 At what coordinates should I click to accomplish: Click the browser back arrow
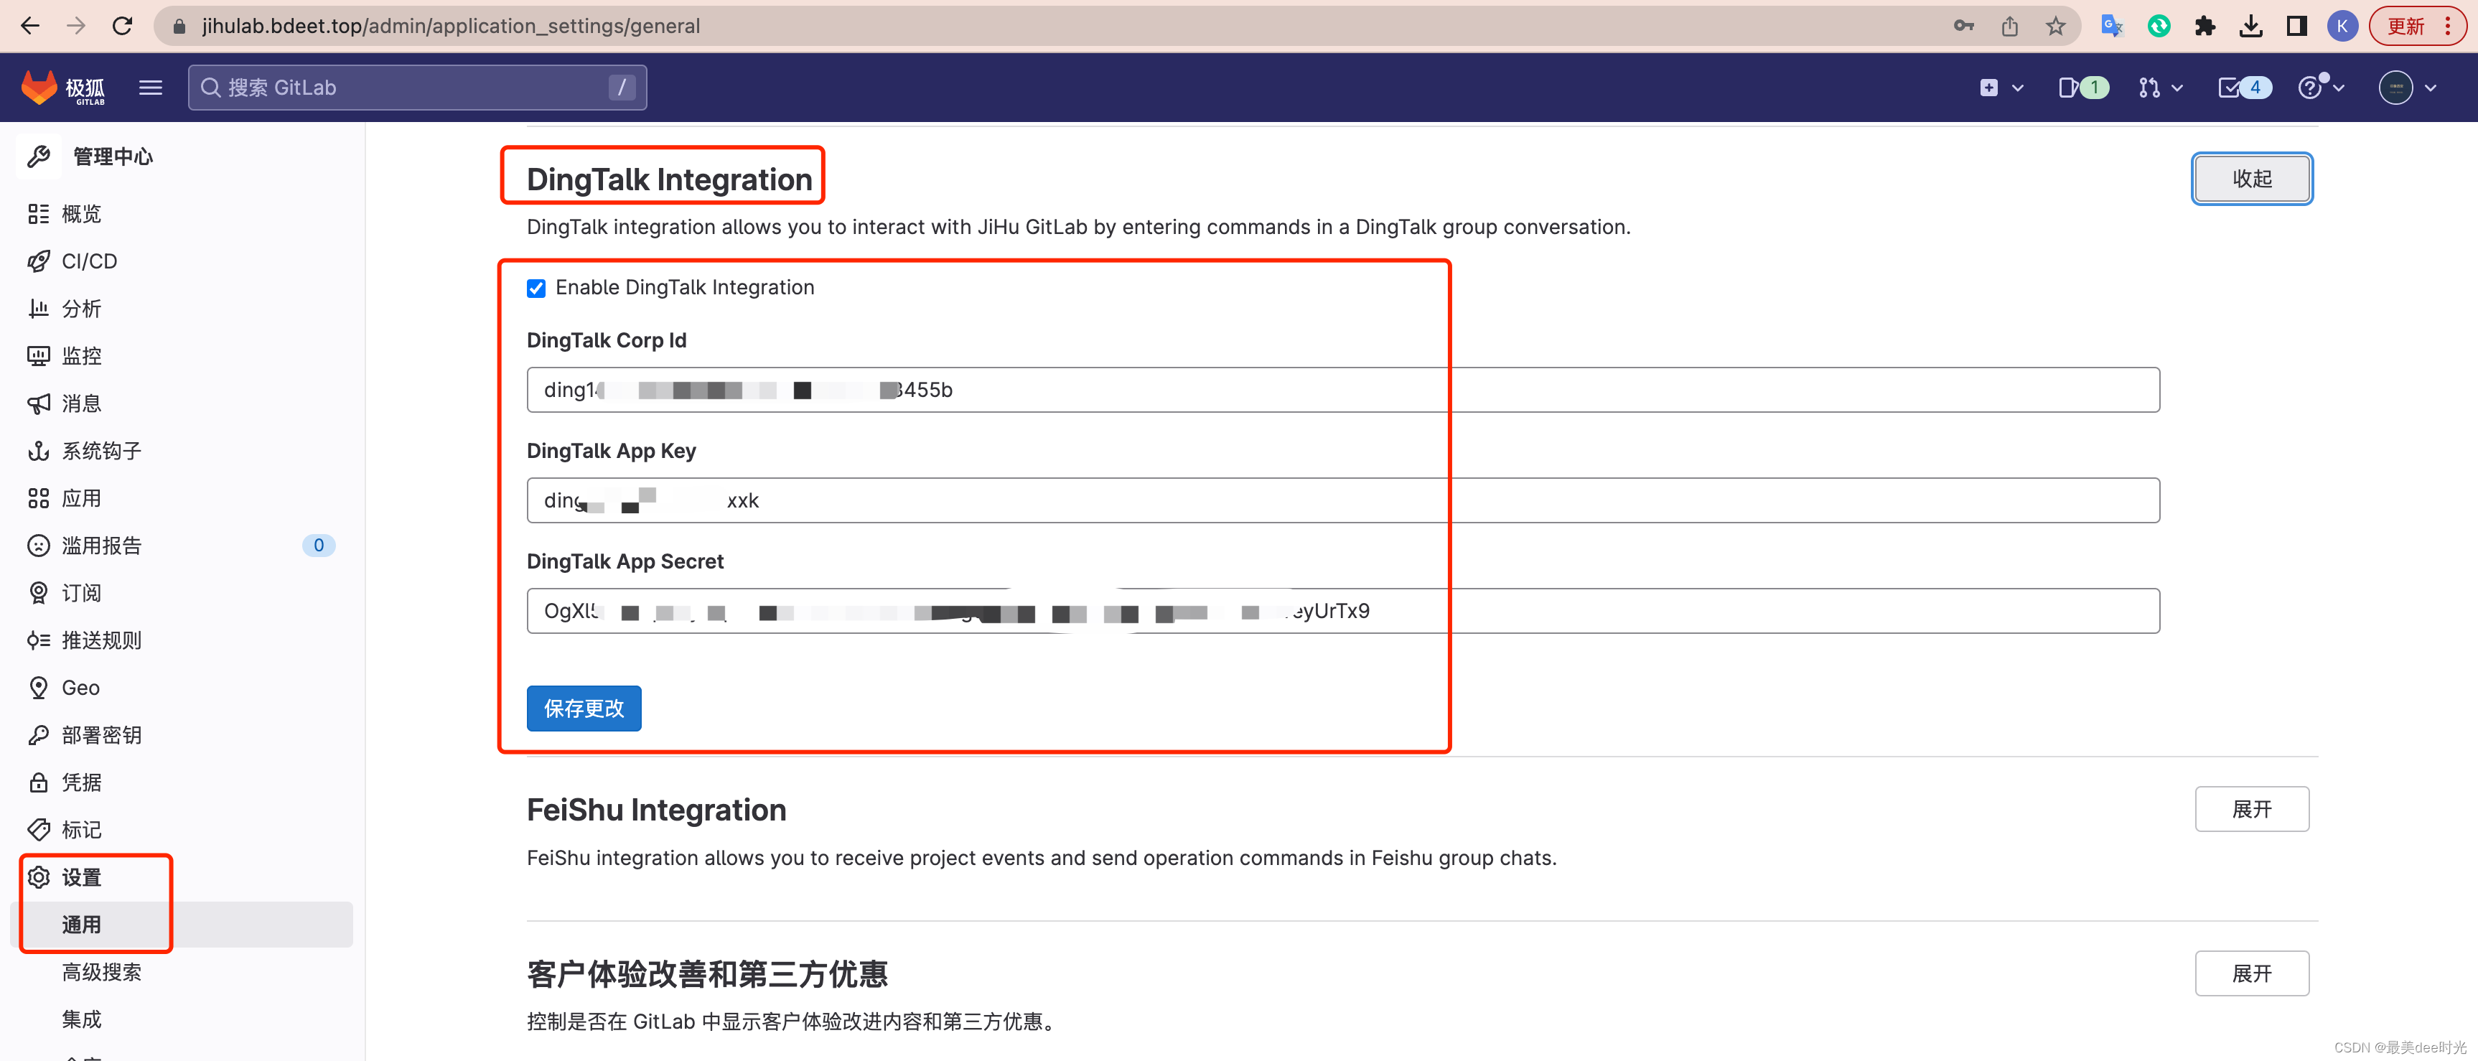click(x=30, y=26)
